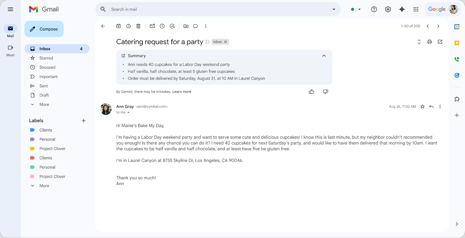Mark the conversation as unread

coord(152,26)
